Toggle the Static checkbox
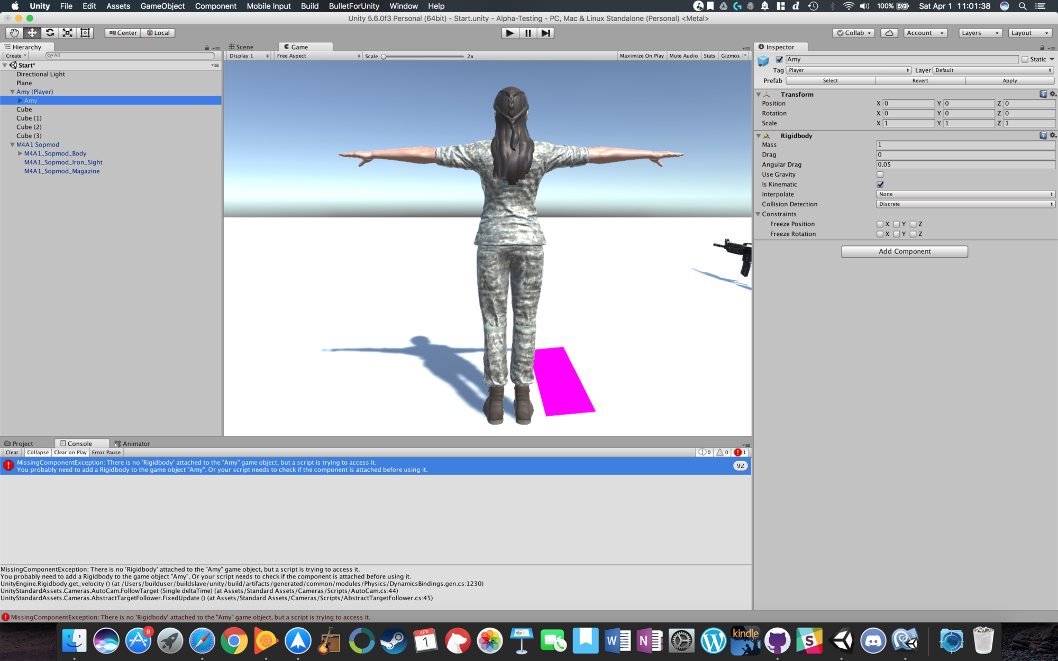 pyautogui.click(x=1025, y=59)
